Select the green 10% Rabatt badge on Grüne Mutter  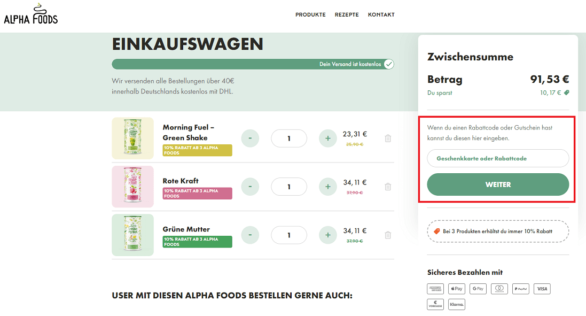(197, 242)
